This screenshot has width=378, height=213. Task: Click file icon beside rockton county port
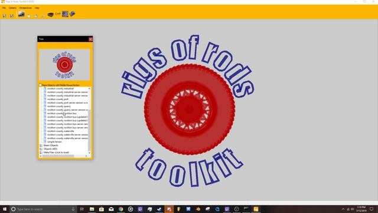tap(45, 99)
